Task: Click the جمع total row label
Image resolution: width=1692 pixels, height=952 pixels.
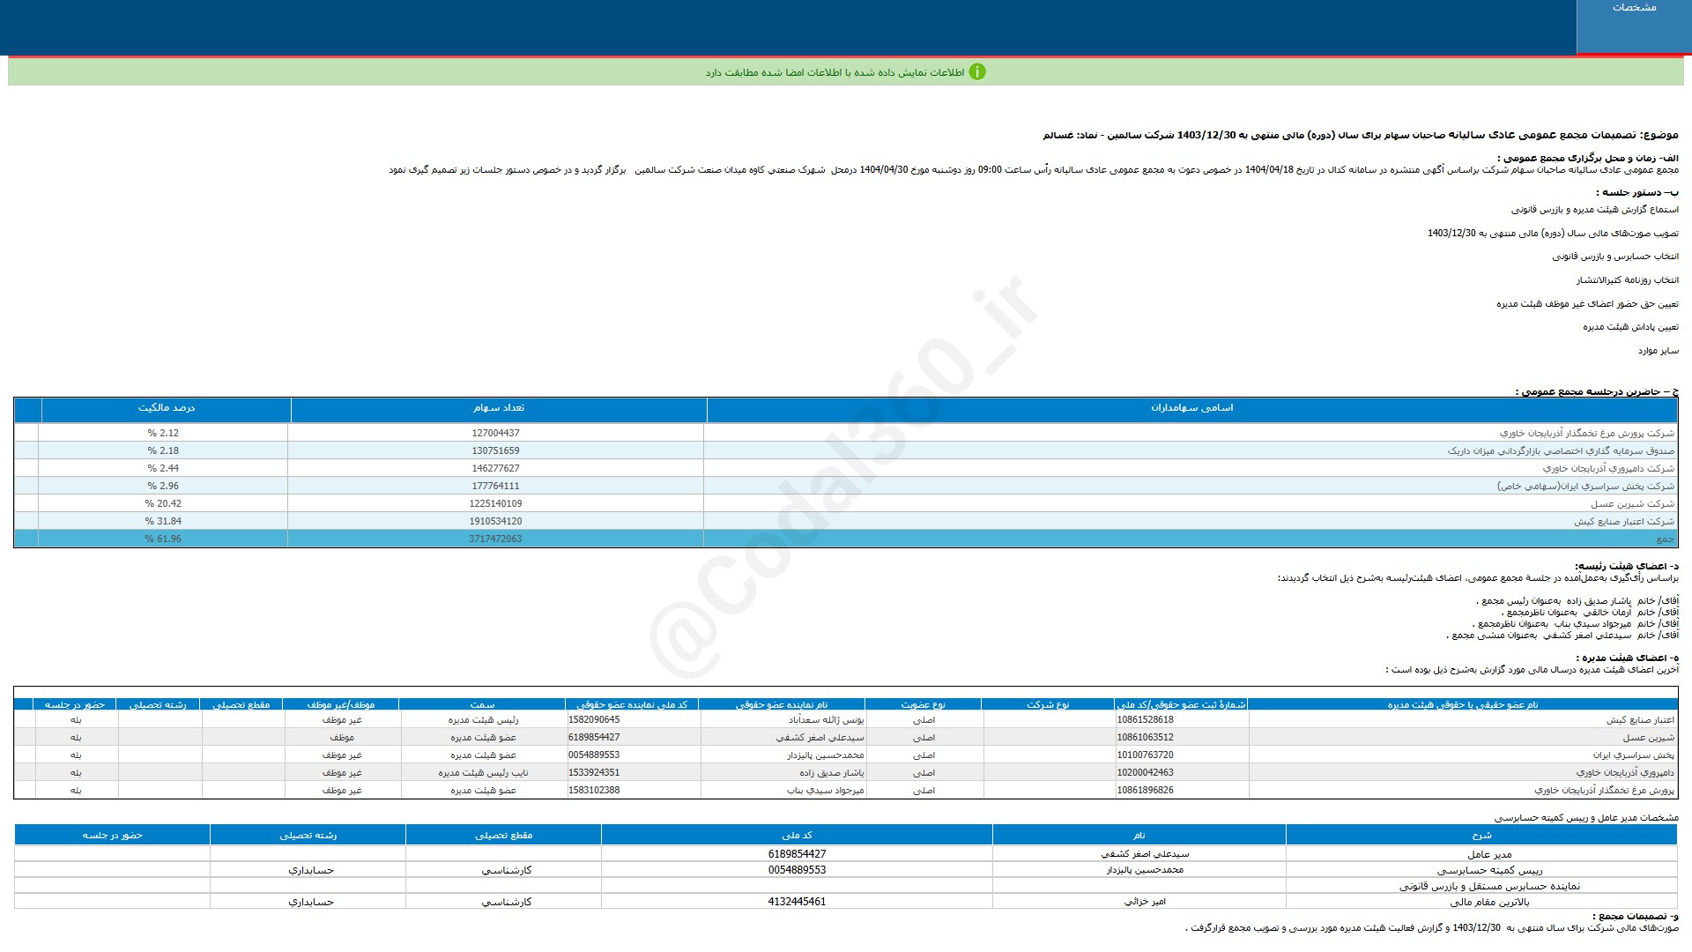Action: click(1665, 539)
